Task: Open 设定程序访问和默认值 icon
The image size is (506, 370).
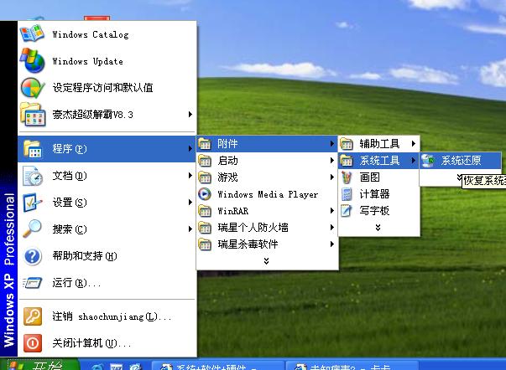Action: [32, 88]
